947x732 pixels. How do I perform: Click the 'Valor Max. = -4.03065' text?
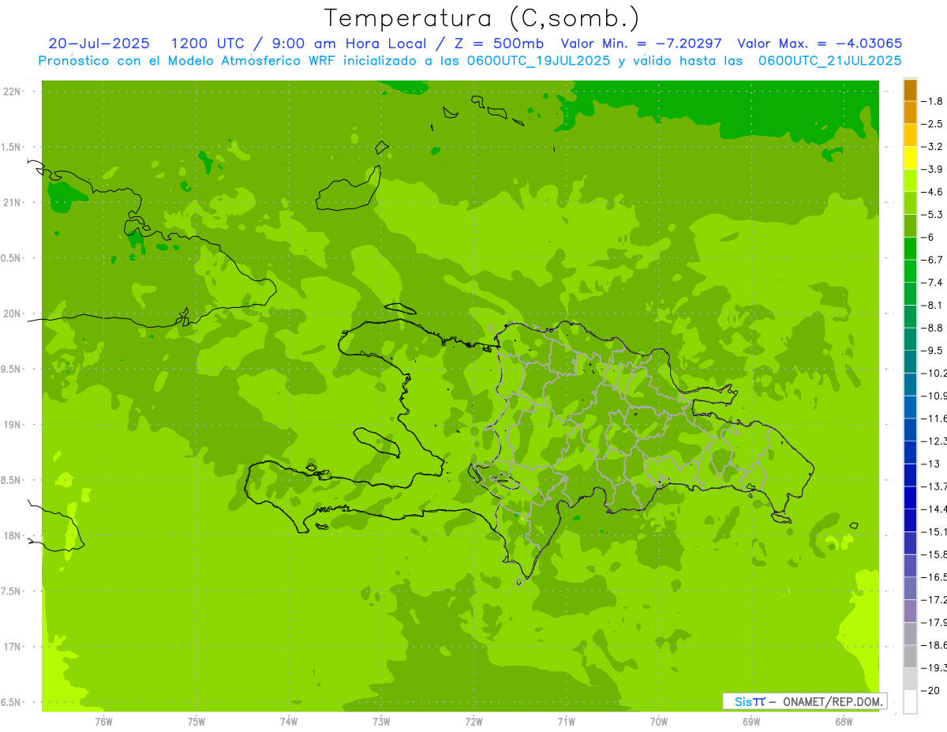819,43
